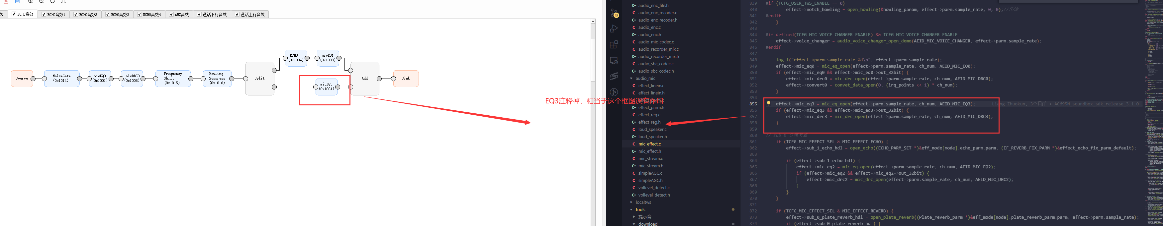Click line number 861 in the editor
The image size is (1163, 226).
click(x=753, y=142)
